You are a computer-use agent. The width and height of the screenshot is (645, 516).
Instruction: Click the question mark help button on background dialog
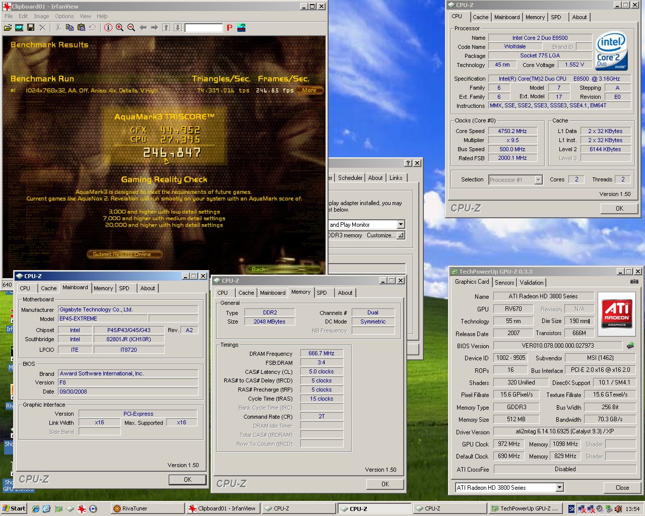(x=409, y=163)
